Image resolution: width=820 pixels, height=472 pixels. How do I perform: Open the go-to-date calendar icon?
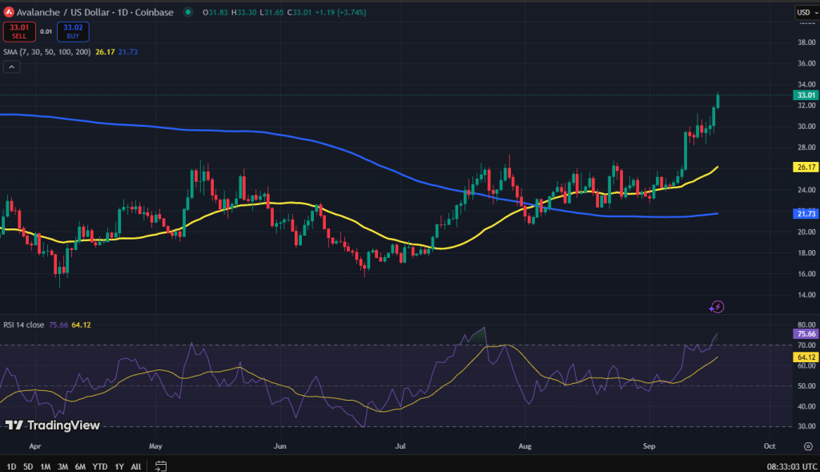(161, 466)
